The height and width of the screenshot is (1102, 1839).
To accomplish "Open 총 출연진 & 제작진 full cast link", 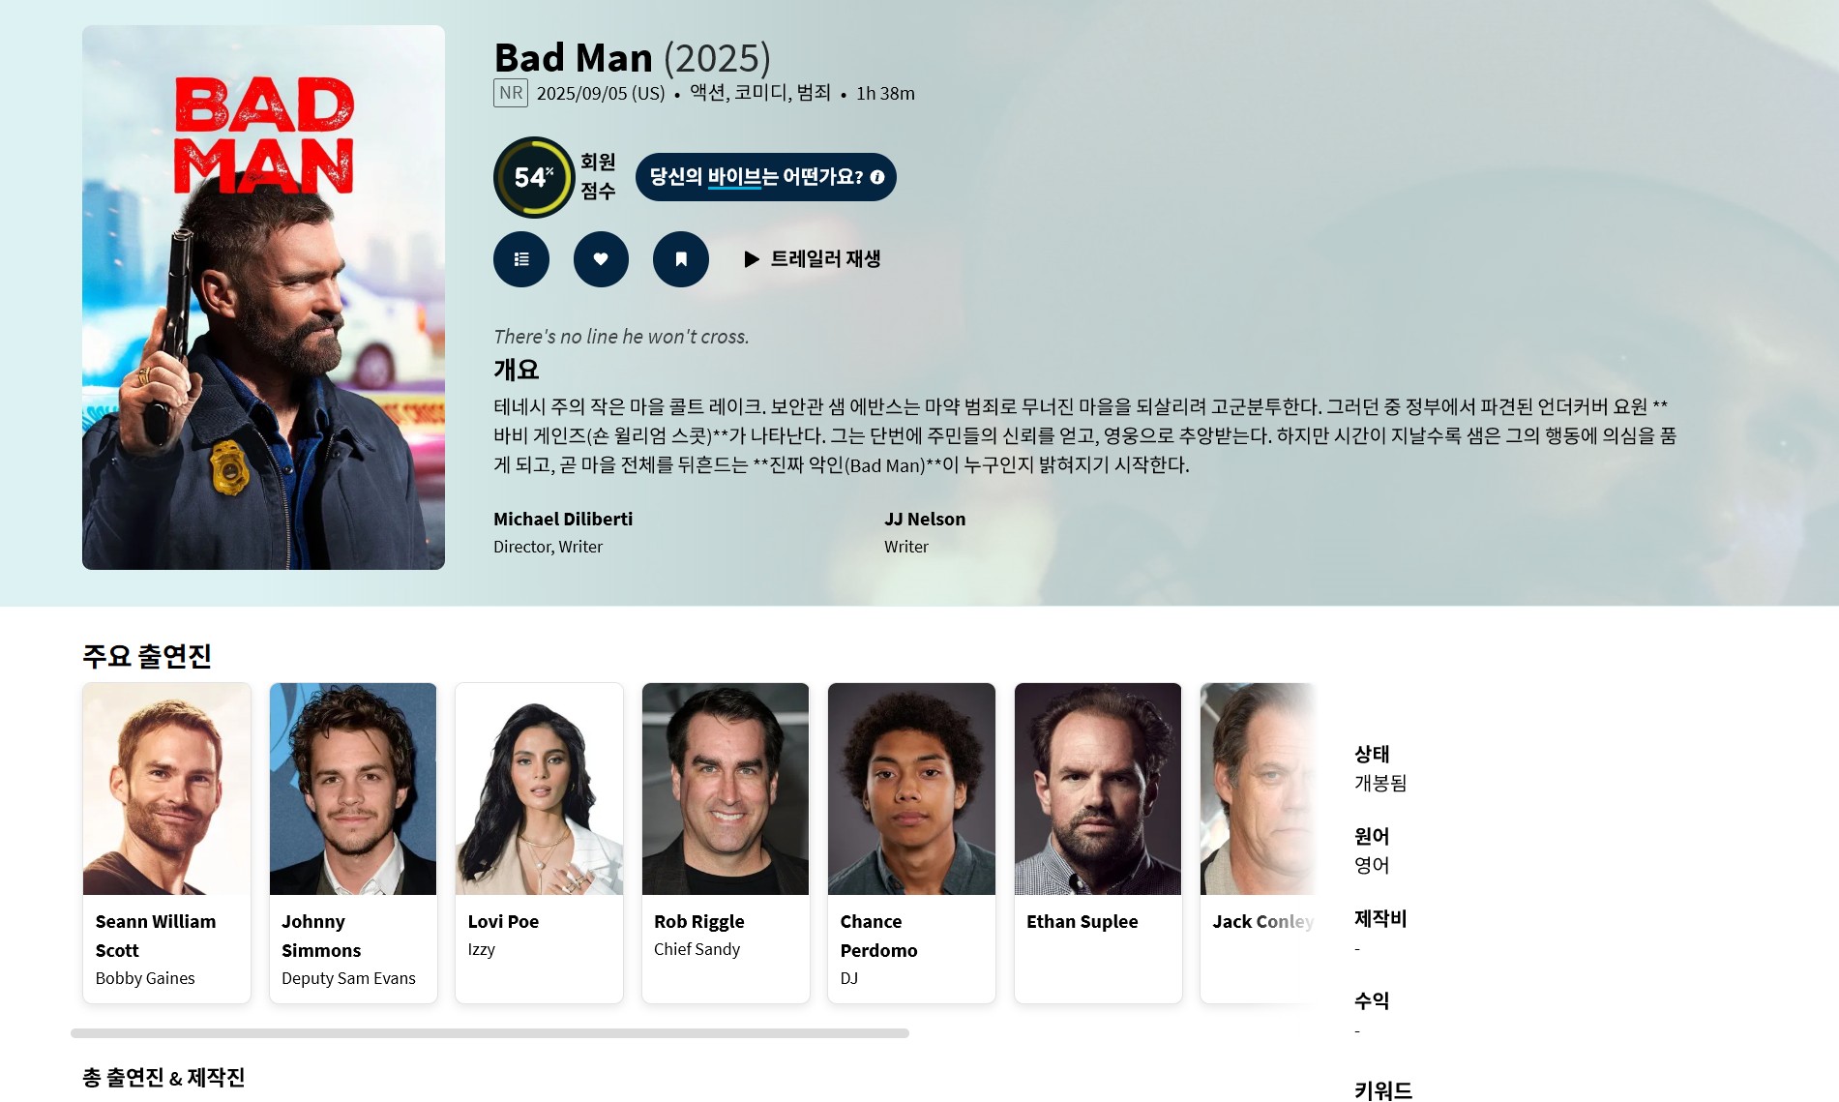I will click(x=163, y=1077).
